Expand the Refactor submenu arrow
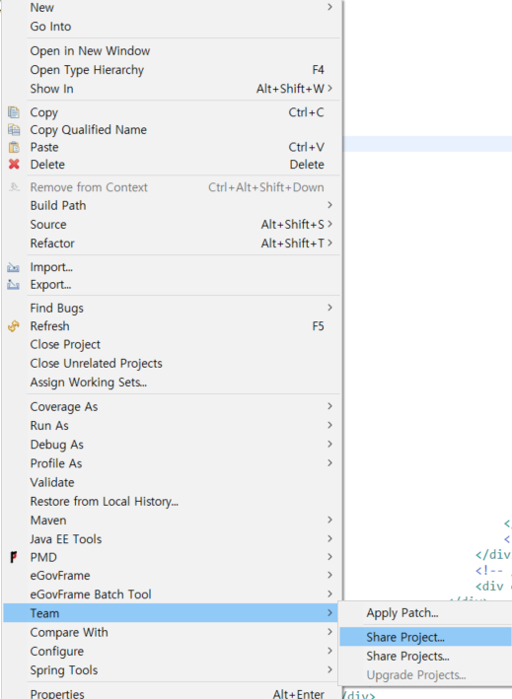 (329, 243)
